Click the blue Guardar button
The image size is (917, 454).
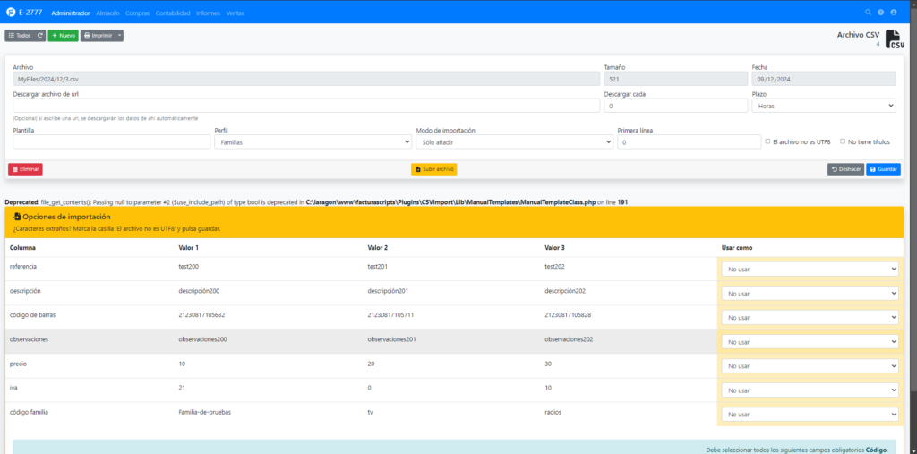(883, 169)
